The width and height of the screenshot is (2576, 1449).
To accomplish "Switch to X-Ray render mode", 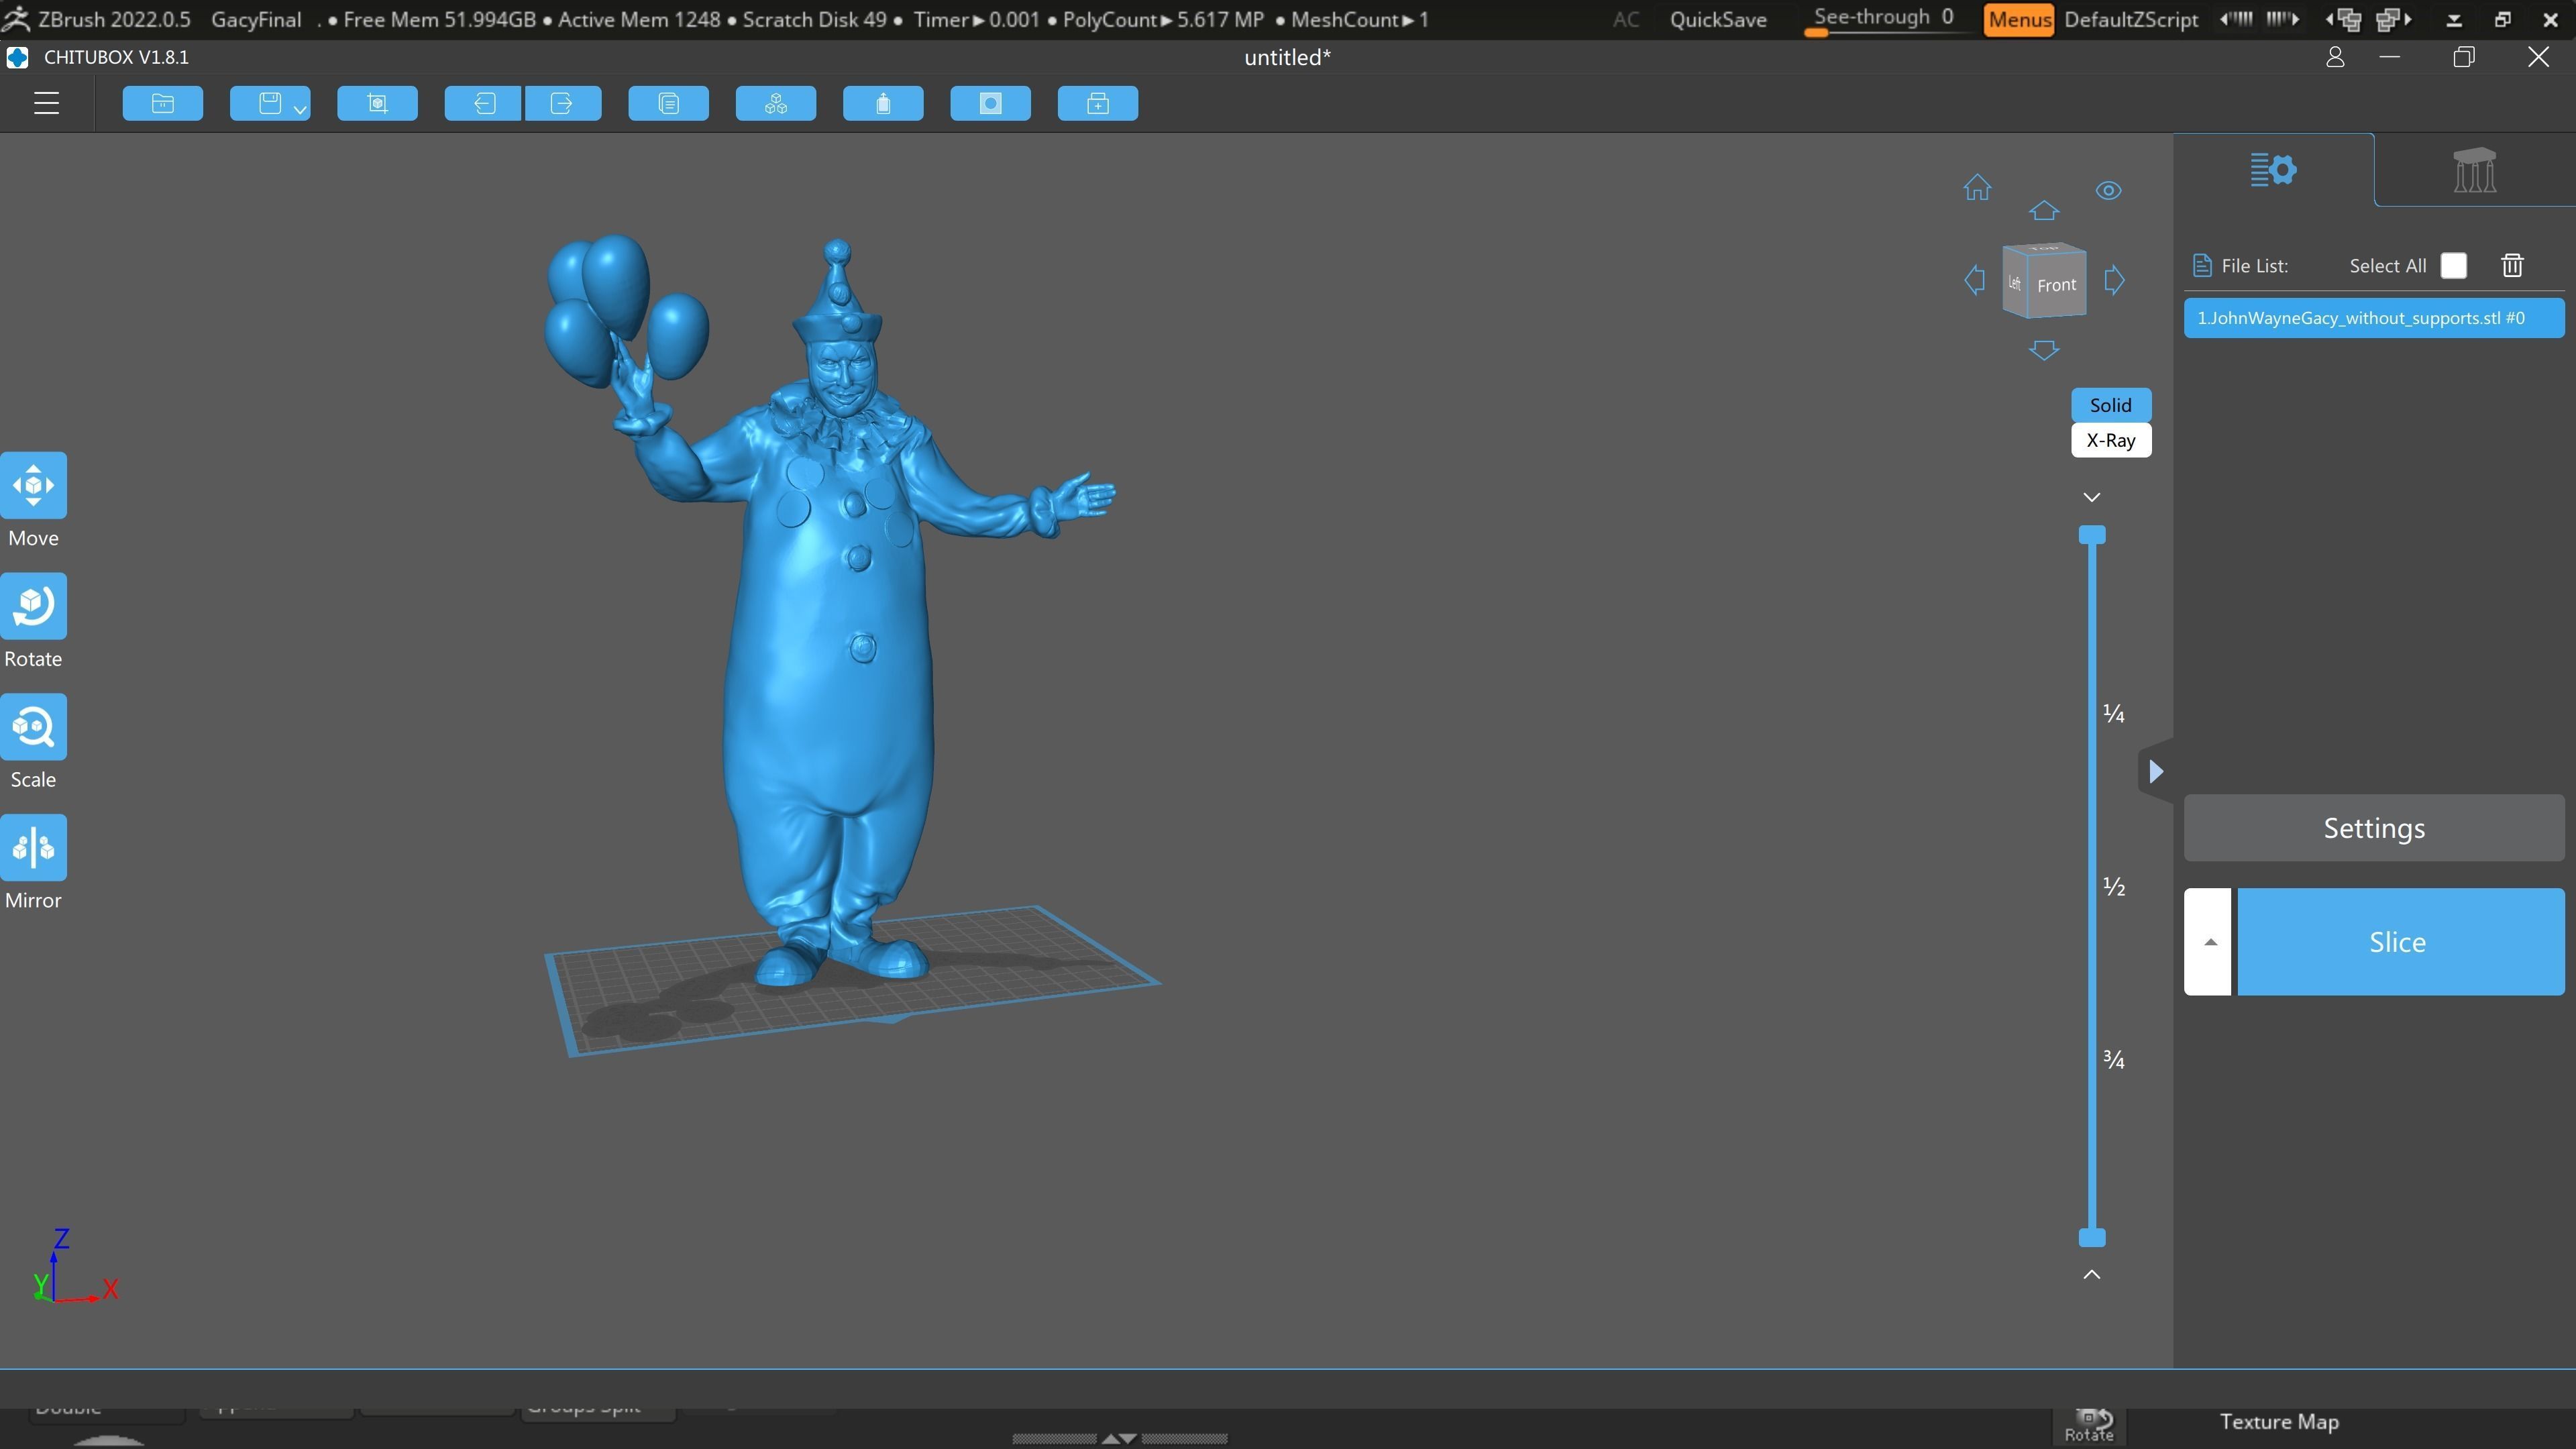I will (2111, 440).
